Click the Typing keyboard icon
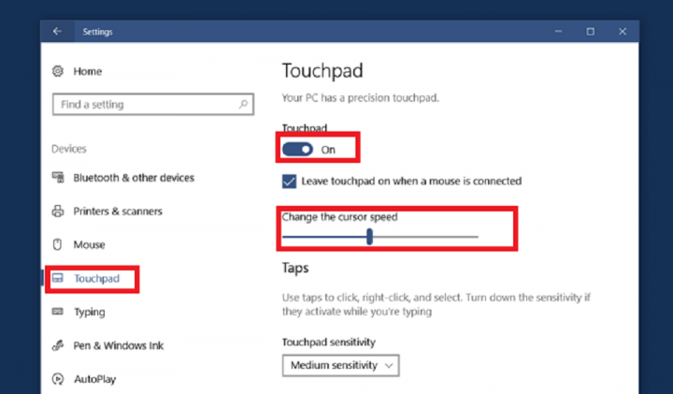The width and height of the screenshot is (673, 394). click(58, 313)
